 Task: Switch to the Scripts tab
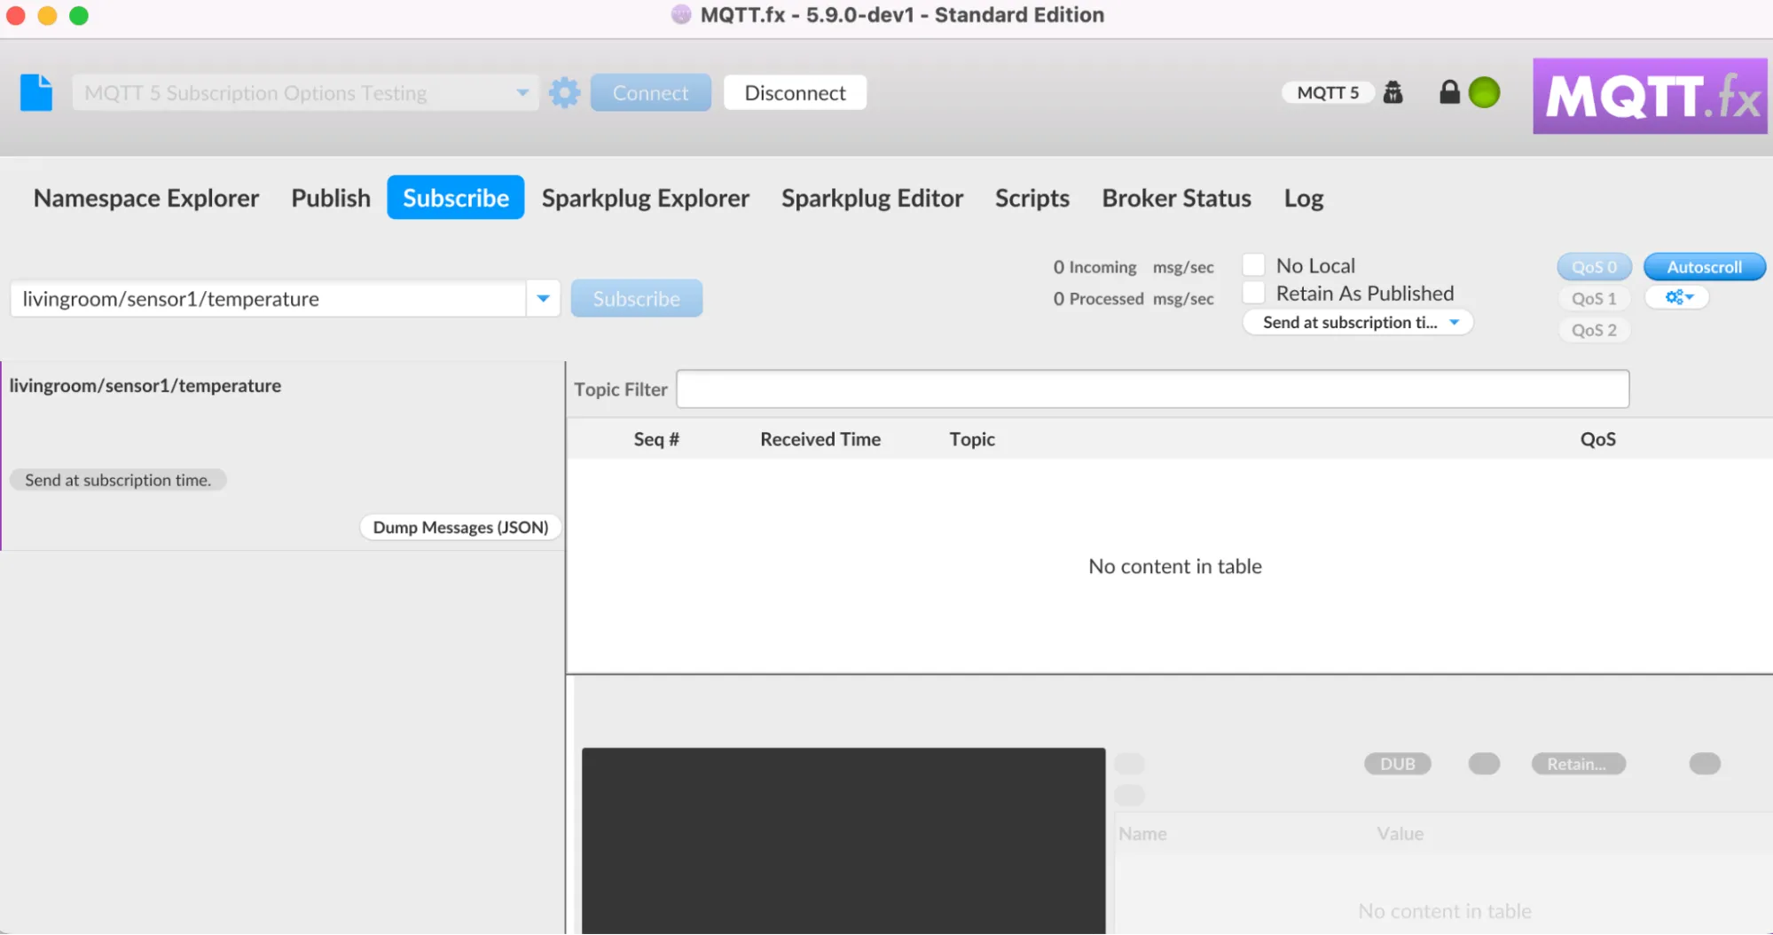tap(1032, 198)
